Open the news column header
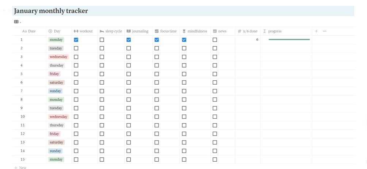Screen dimensions: 367x169 tap(223, 31)
